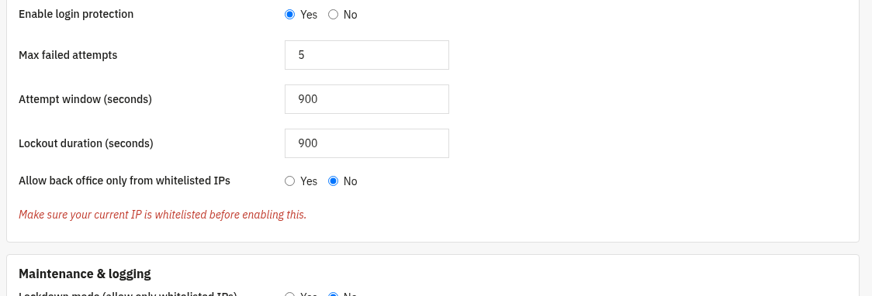
Task: Select No for Enable login protection
Action: coord(333,15)
